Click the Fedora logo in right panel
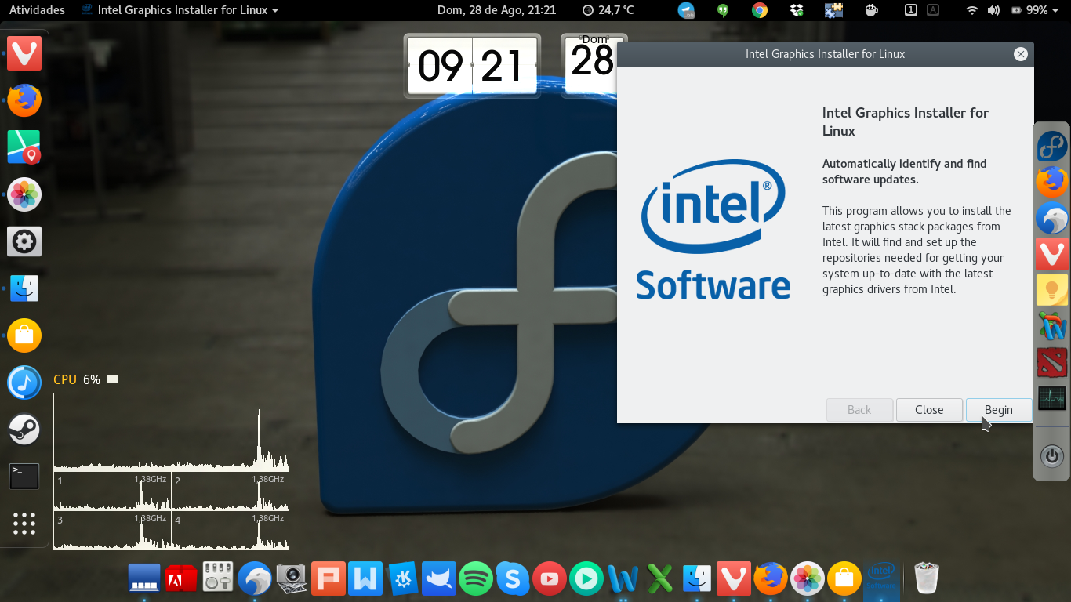The height and width of the screenshot is (602, 1071). 1051,147
